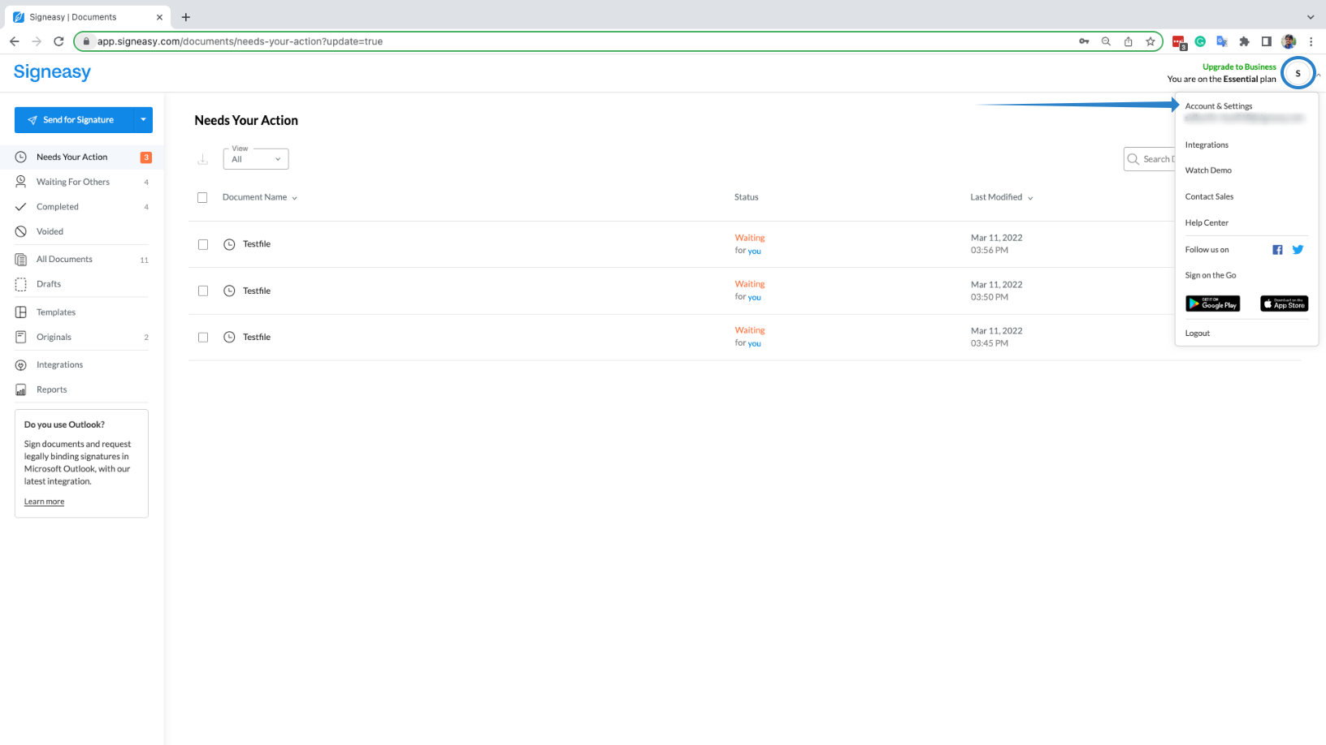The width and height of the screenshot is (1326, 745).
Task: Click the Integrations icon in sidebar
Action: [x=21, y=365]
